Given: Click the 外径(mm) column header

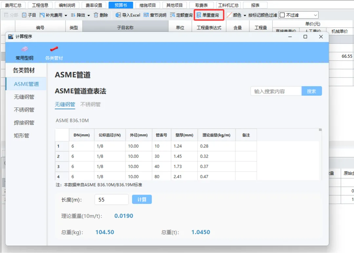Looking at the screenshot, I should pos(139,135).
